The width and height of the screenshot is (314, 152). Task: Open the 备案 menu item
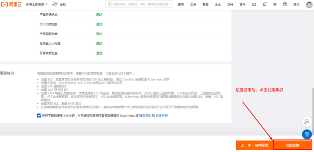(x=205, y=5)
